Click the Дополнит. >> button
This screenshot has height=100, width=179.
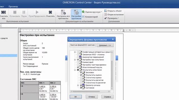click(105, 45)
